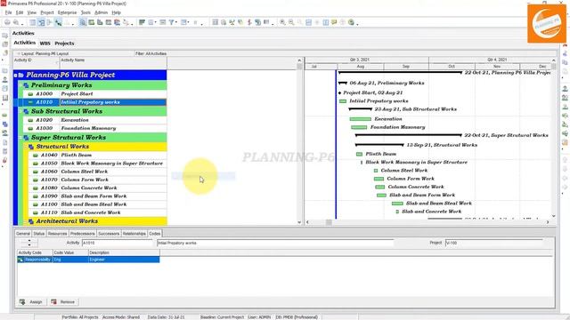570x320 pixels.
Task: Open the General details tab
Action: [23, 234]
